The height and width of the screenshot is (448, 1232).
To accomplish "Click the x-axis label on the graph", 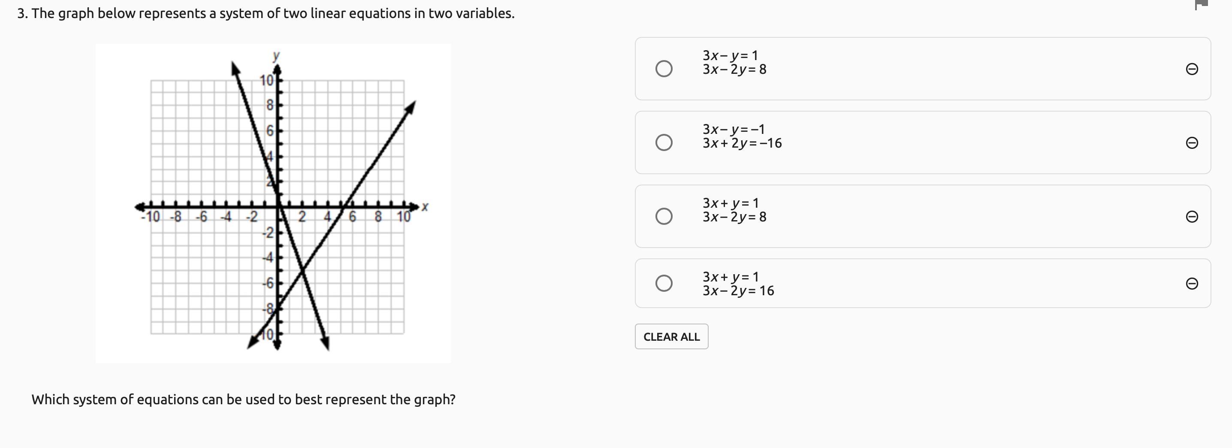I will pyautogui.click(x=425, y=207).
